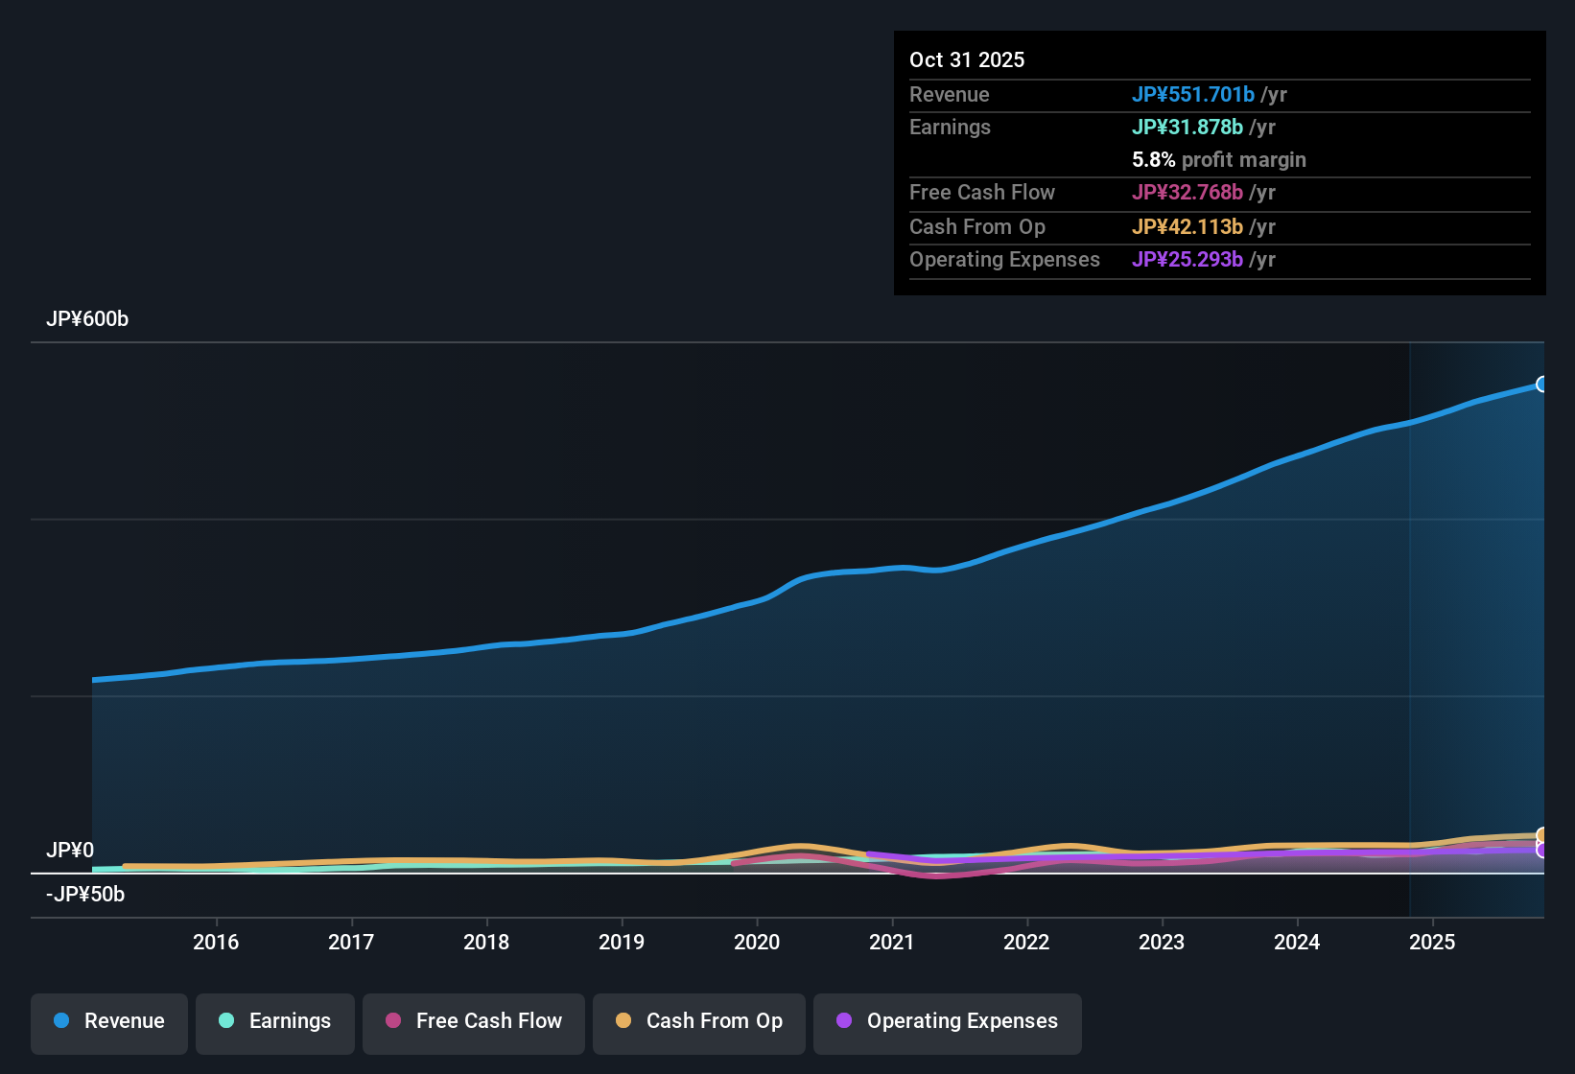Click the Cash From Op endpoint marker on chart
This screenshot has height=1074, width=1575.
[1542, 834]
